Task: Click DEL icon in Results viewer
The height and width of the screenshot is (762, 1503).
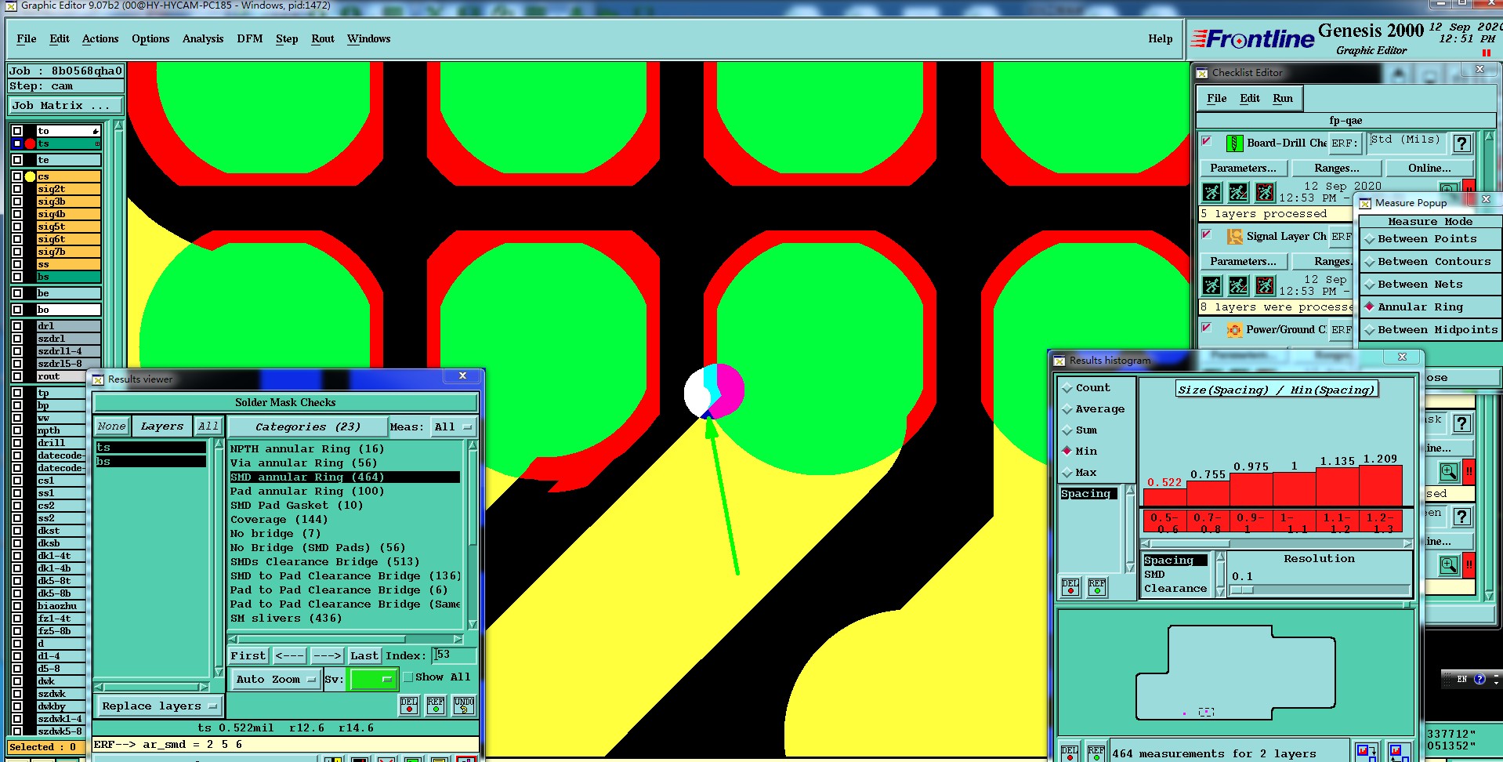Action: click(x=409, y=706)
